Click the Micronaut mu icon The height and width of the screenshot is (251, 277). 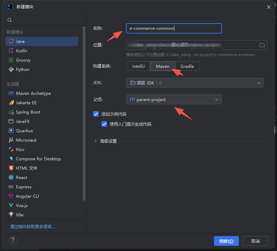(x=11, y=140)
